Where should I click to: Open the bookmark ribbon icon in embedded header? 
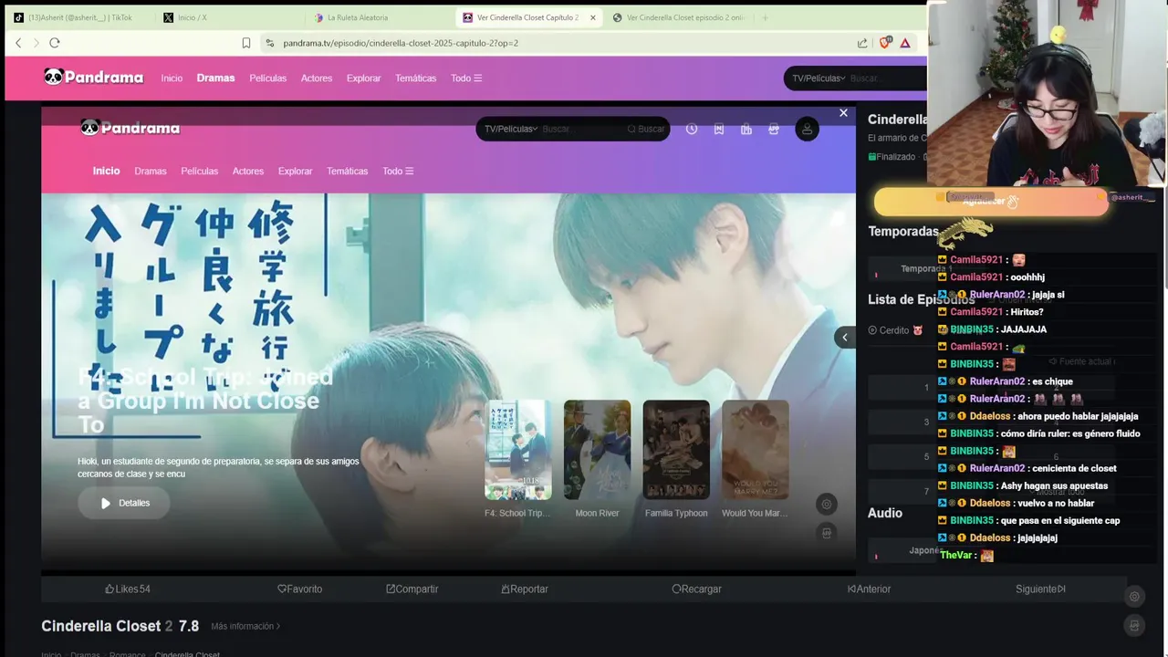tap(719, 130)
